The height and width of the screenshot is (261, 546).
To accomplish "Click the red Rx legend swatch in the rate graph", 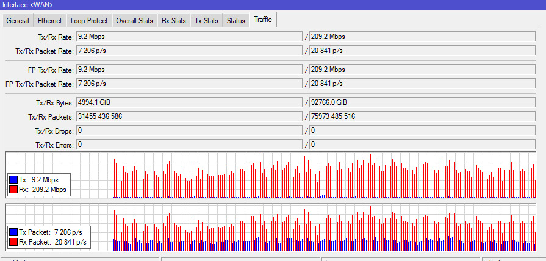I will point(13,190).
